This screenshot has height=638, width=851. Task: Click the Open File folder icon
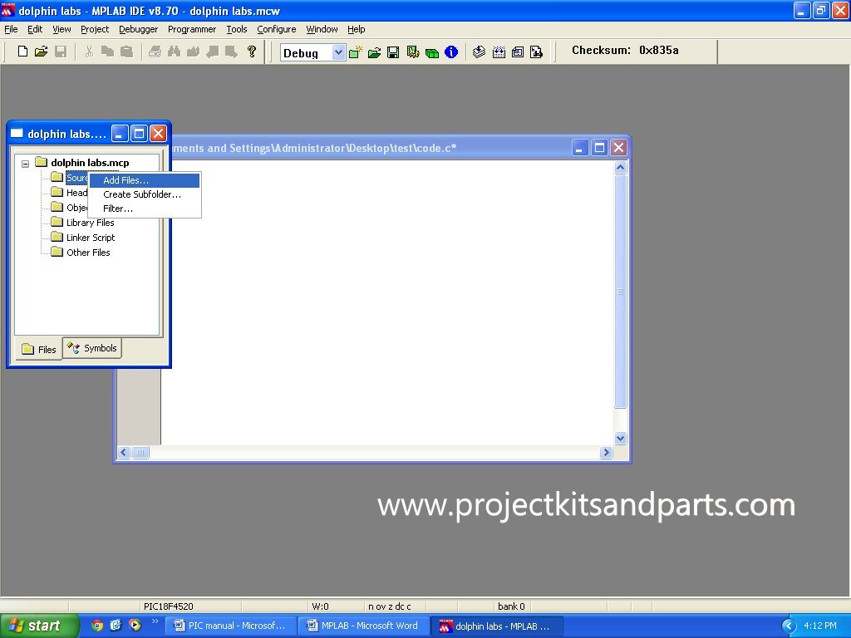(x=41, y=52)
